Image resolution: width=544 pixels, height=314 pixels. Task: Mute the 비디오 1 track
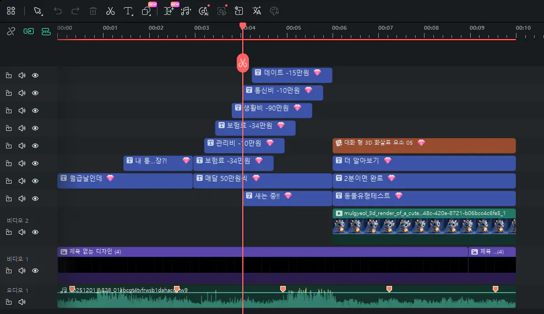[22, 271]
